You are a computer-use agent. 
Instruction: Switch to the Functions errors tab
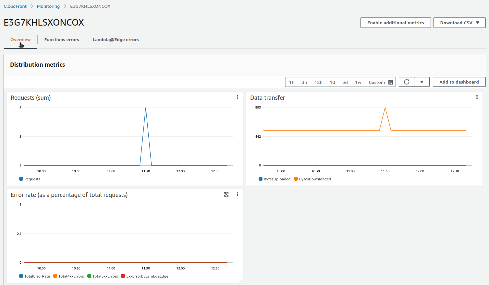click(62, 40)
